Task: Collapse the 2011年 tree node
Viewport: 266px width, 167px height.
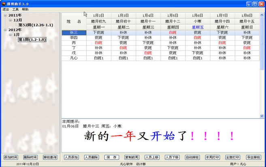Action: click(5, 15)
